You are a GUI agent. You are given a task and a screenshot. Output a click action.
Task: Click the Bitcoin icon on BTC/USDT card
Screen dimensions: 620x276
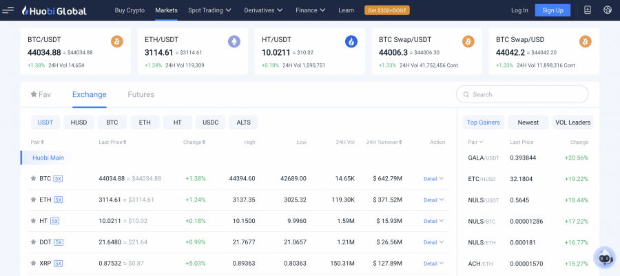point(117,41)
